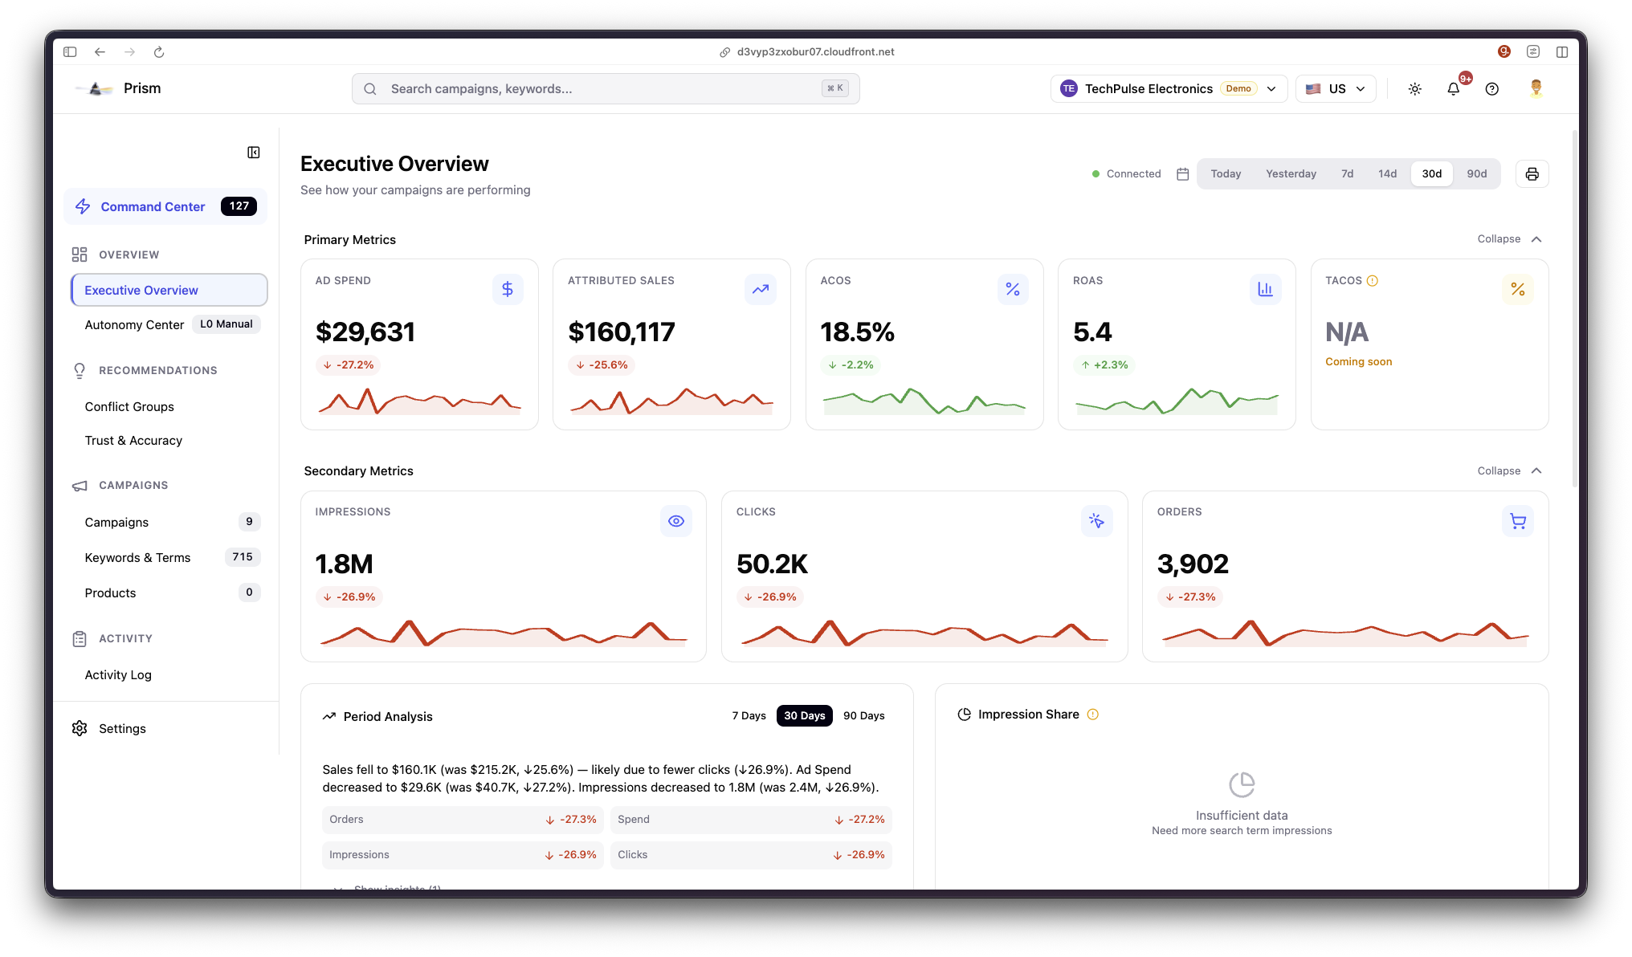Image resolution: width=1632 pixels, height=957 pixels.
Task: Click Impression Share info icon
Action: 1092,715
